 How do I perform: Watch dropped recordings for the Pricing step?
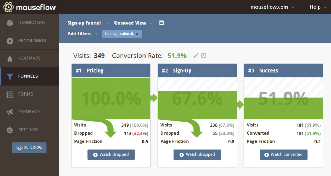111,155
